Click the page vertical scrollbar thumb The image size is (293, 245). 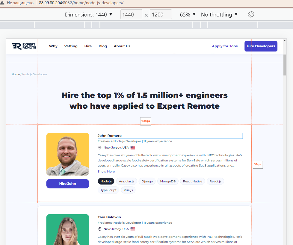pos(285,65)
